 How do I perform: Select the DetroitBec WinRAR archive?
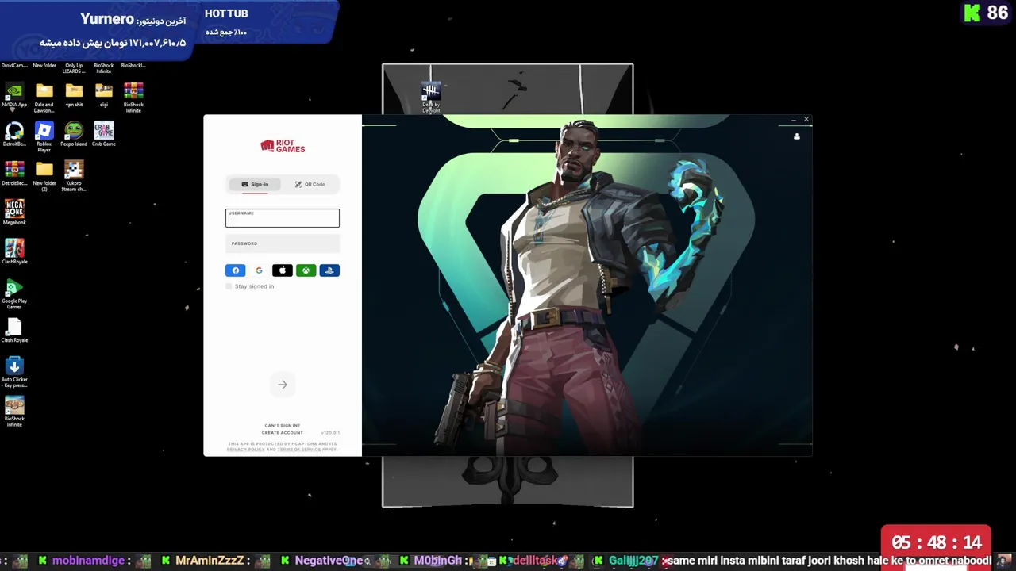coord(14,173)
